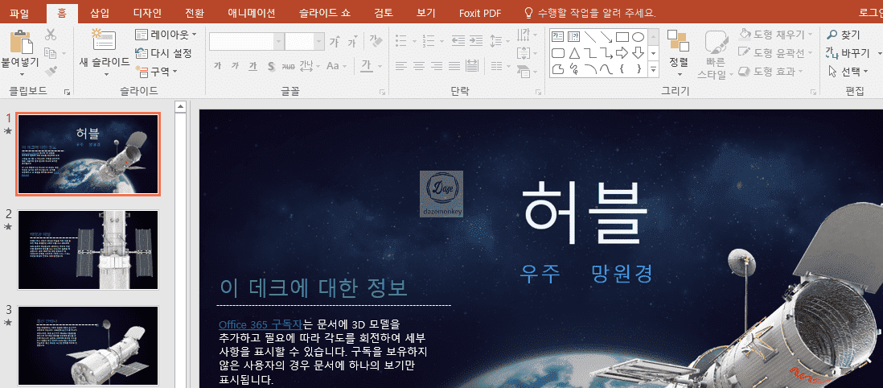Switch to the 슬라이드 쇼 tab
The image size is (883, 388).
point(325,13)
